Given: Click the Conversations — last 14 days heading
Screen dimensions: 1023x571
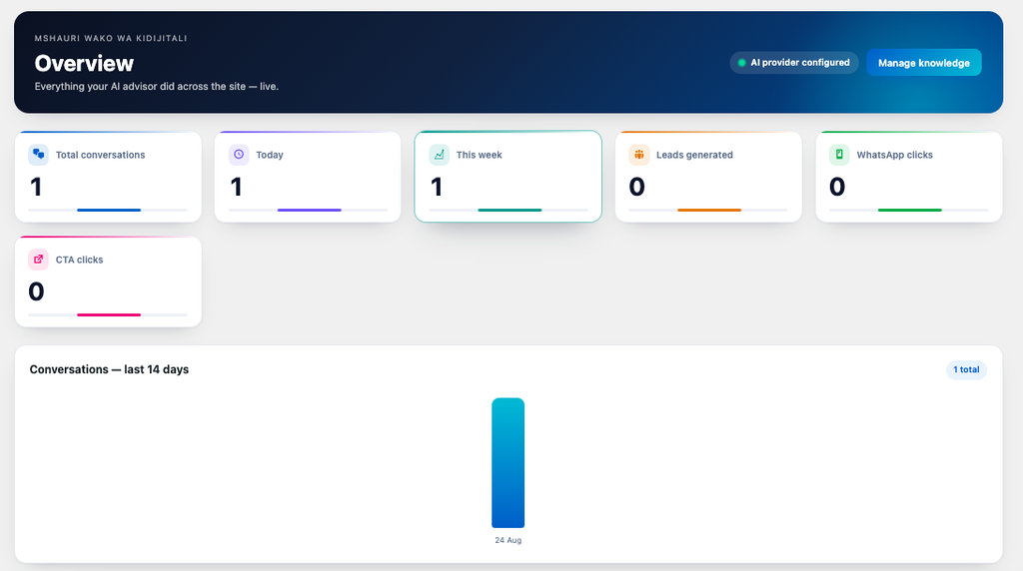Looking at the screenshot, I should [x=109, y=369].
